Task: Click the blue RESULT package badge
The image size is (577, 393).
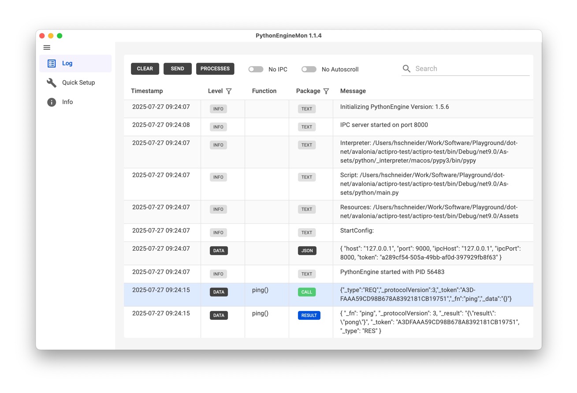Action: click(309, 315)
